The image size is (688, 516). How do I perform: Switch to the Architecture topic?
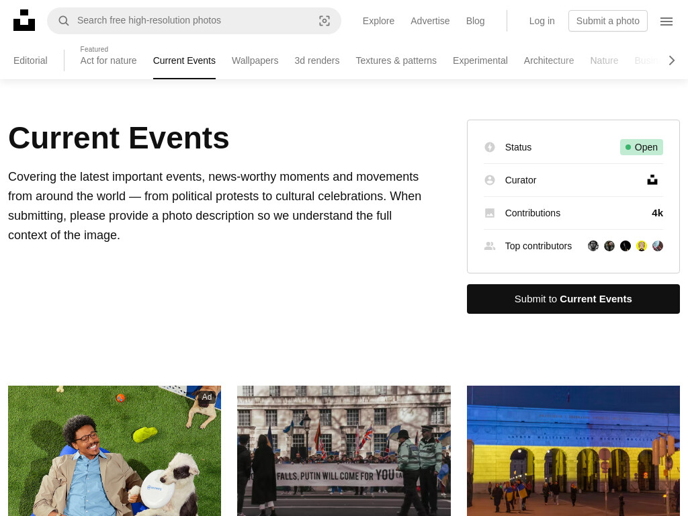coord(548,60)
